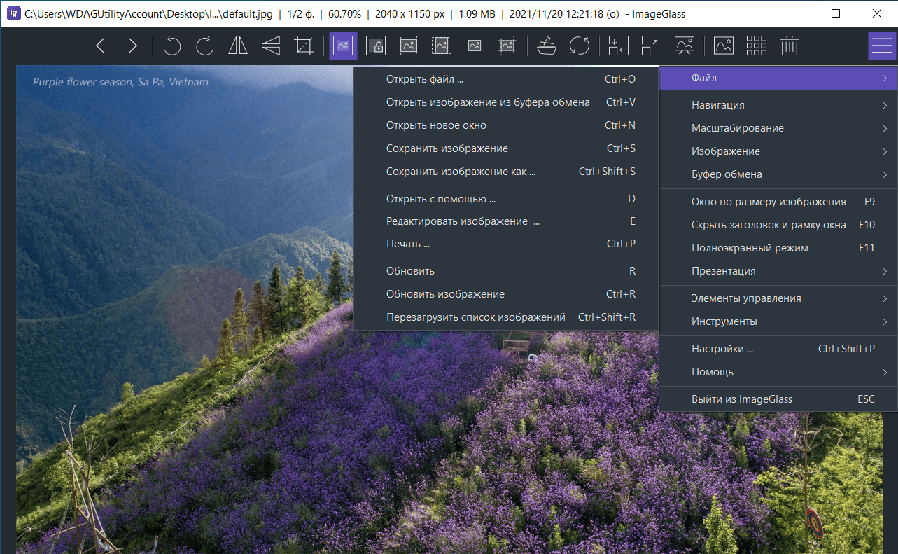
Task: Select Редактировать изображение ...
Action: click(507, 221)
